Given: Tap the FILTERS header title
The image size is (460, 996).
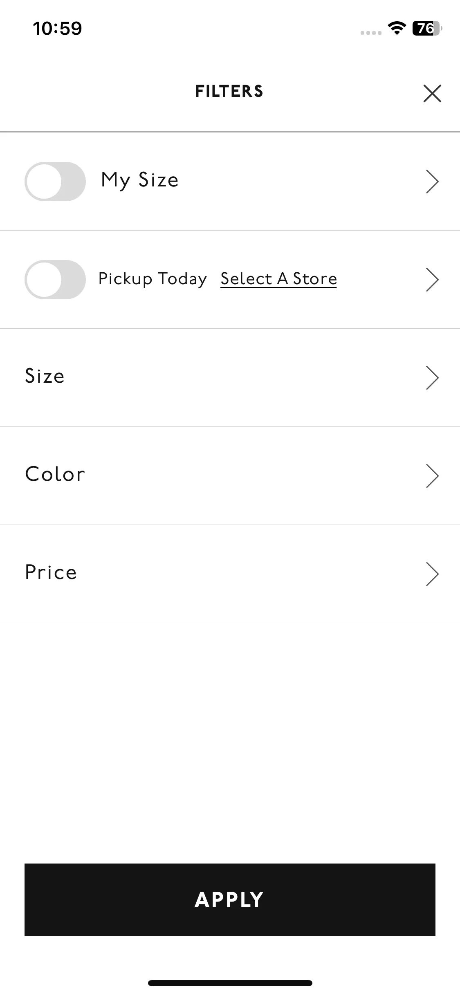Looking at the screenshot, I should tap(229, 91).
